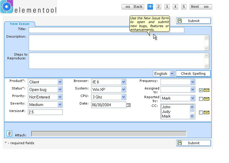Click the envelope icon beside Reported by
Image resolution: width=229 pixels, height=163 pixels.
coord(206,99)
